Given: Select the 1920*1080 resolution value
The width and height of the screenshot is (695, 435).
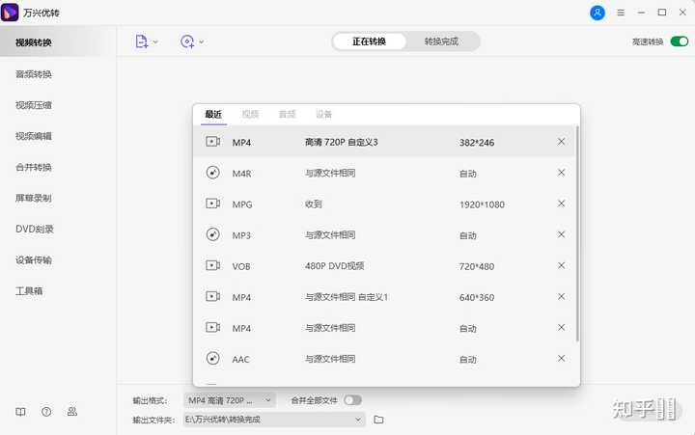Looking at the screenshot, I should coord(482,204).
